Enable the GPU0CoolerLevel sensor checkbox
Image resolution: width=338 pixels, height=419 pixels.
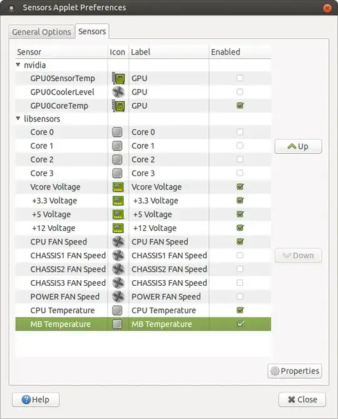(x=240, y=92)
